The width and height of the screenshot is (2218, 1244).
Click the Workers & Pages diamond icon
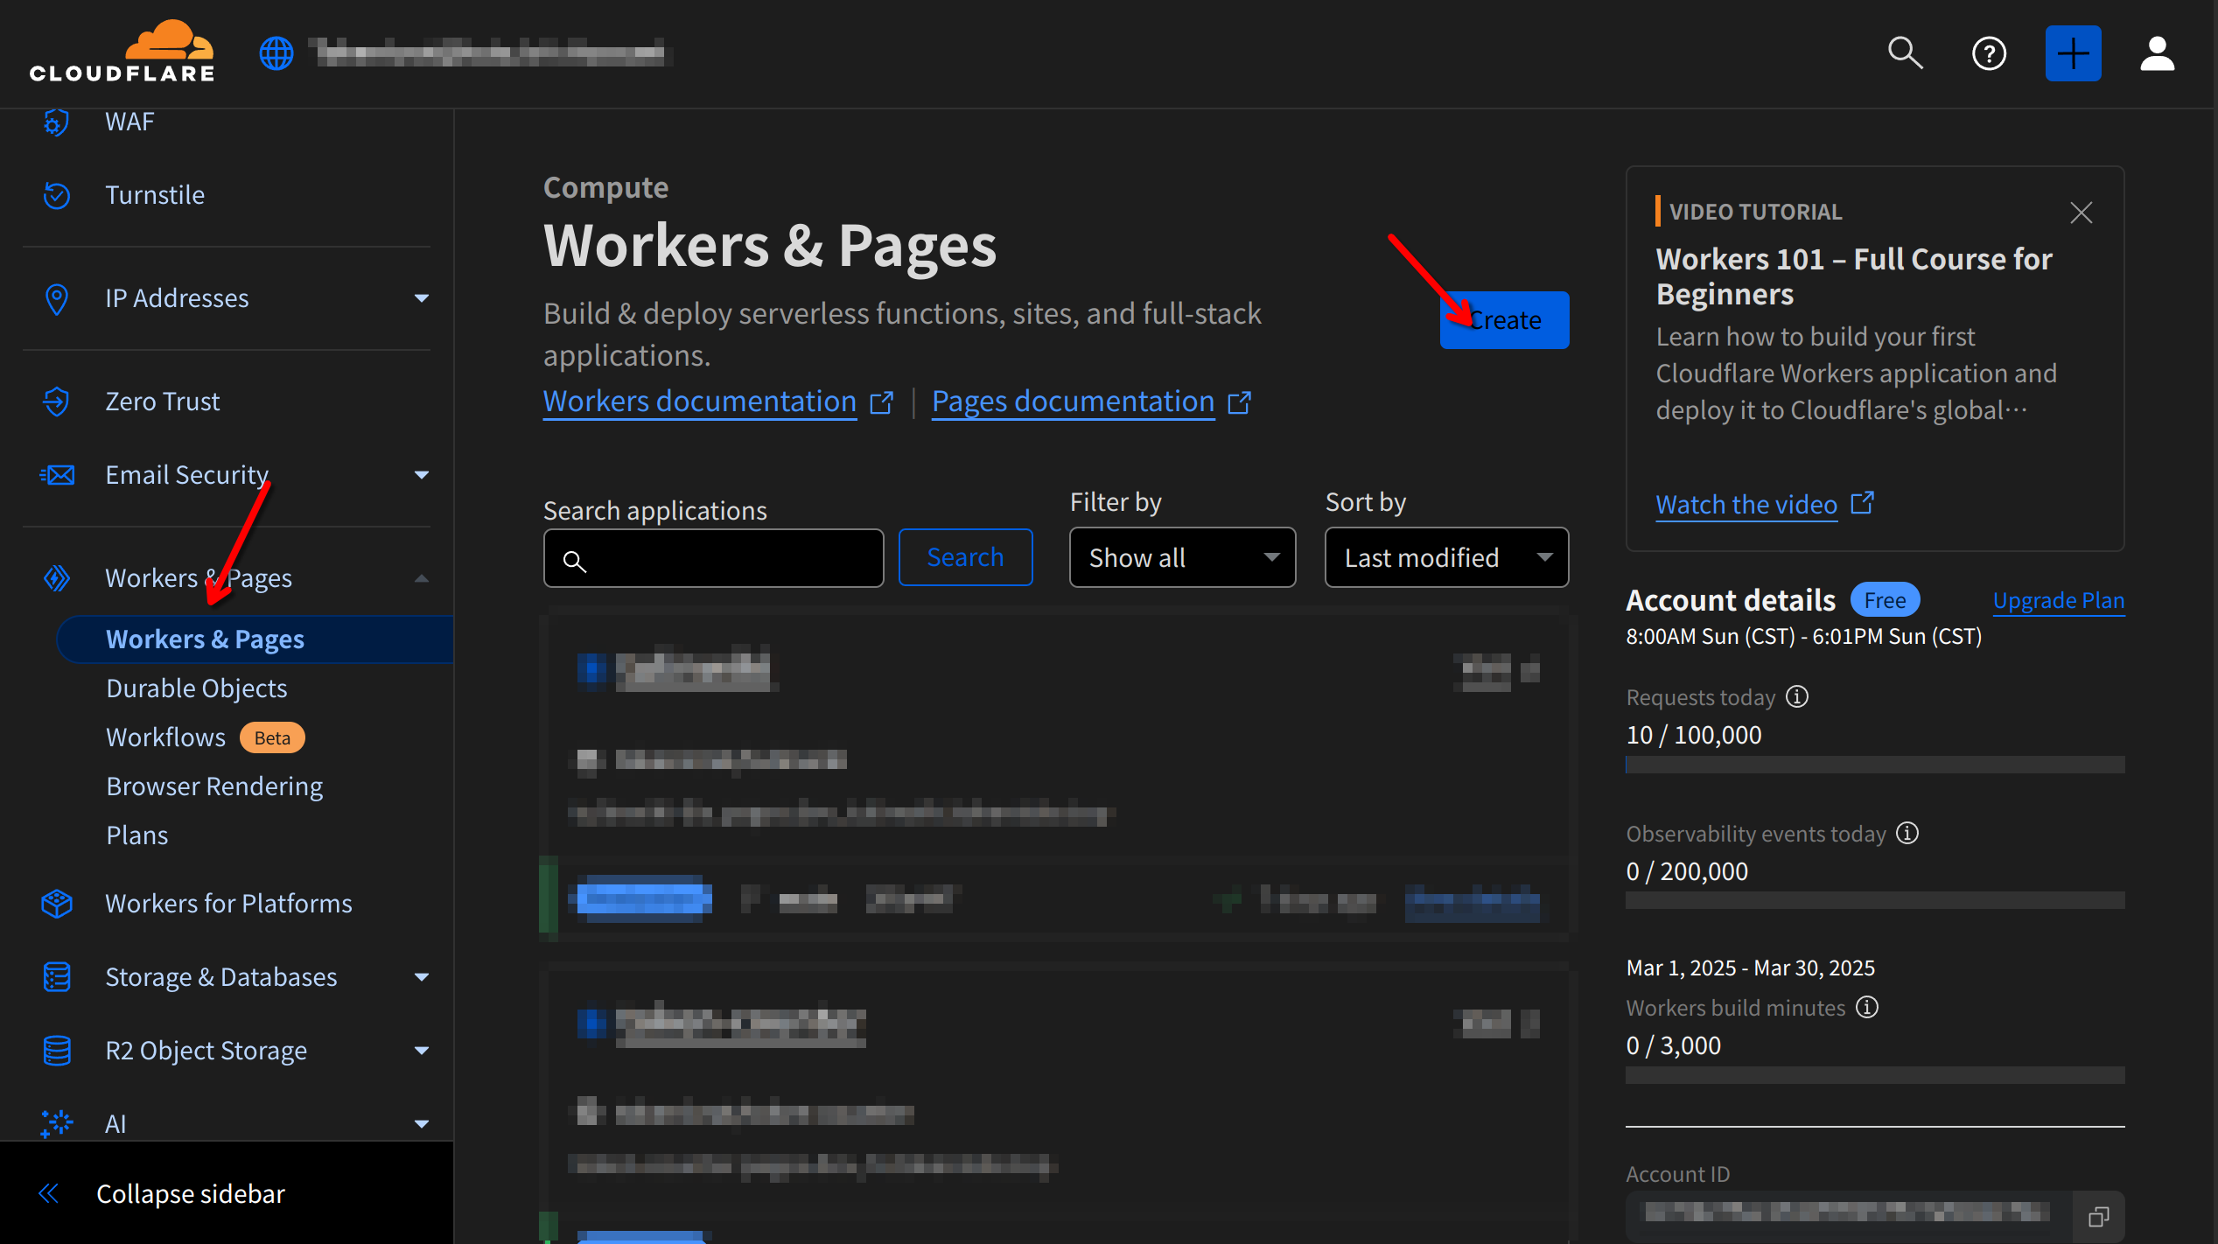(x=57, y=578)
